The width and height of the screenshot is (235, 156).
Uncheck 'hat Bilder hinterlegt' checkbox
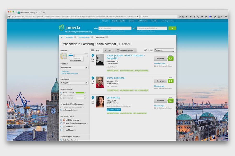[61, 120]
